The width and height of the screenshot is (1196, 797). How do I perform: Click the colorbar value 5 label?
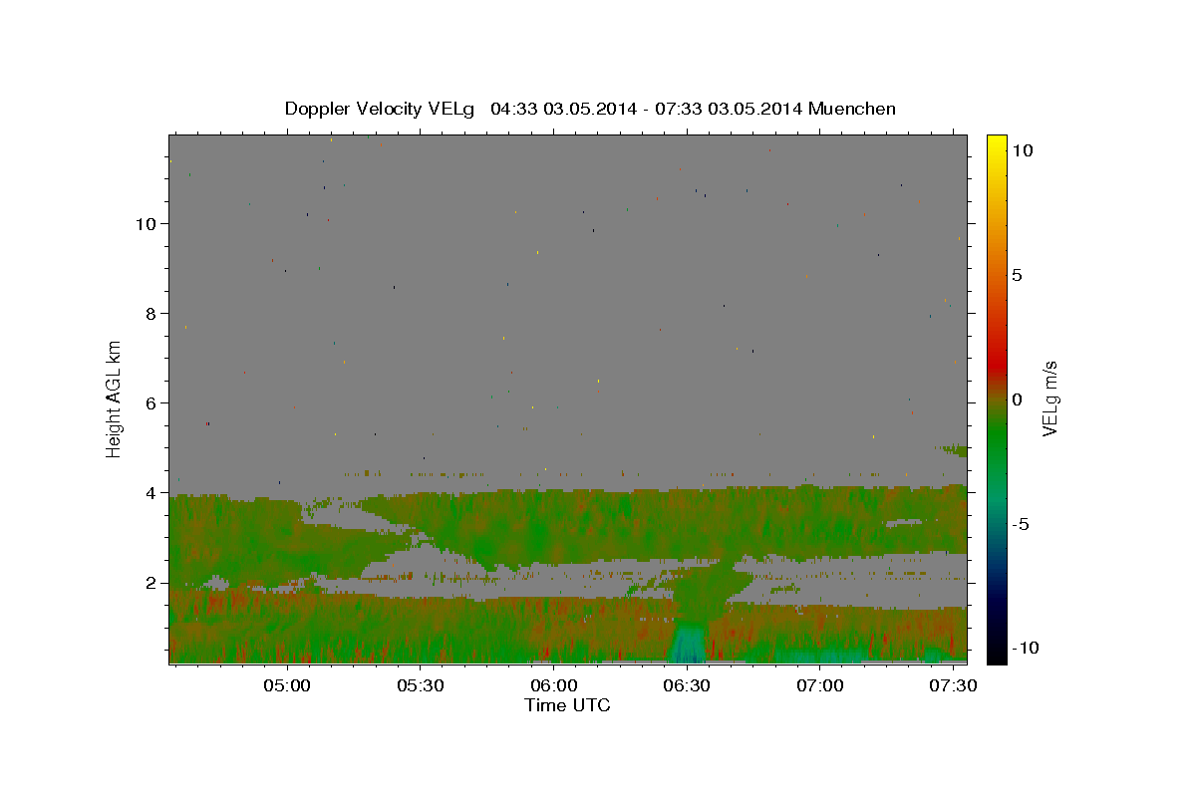click(1017, 275)
